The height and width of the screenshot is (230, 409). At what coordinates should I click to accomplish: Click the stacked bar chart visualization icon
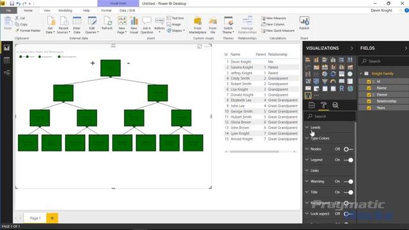click(x=308, y=59)
